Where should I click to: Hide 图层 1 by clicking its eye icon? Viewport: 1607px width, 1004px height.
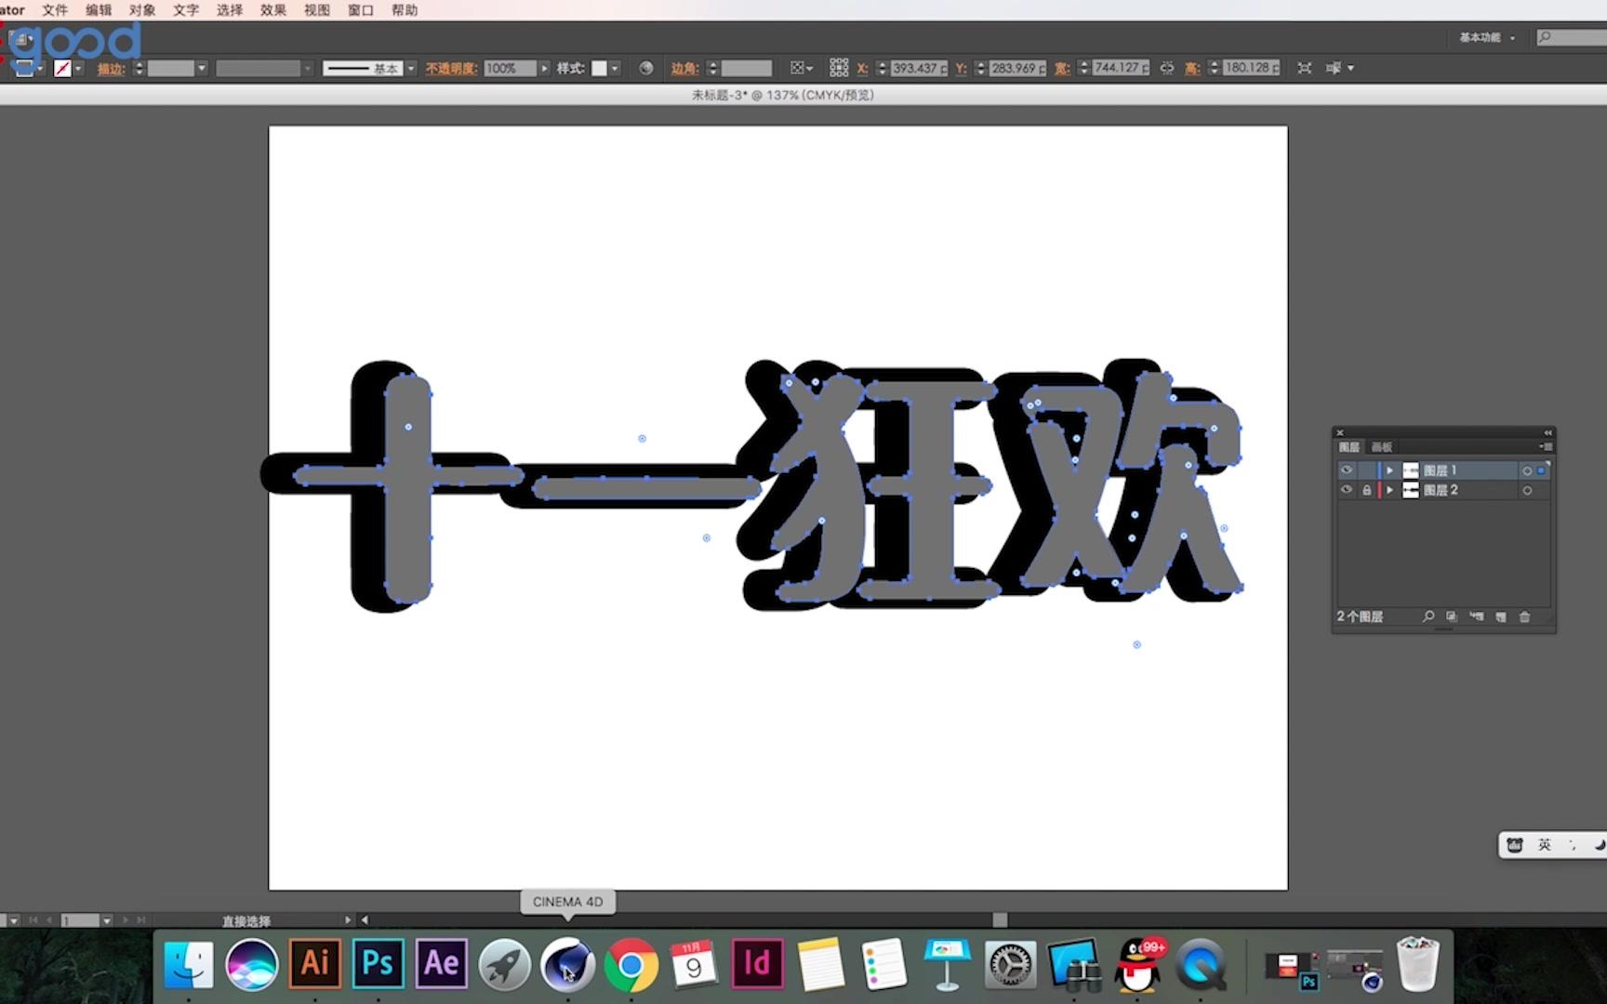coord(1347,469)
